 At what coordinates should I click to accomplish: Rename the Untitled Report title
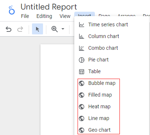pyautogui.click(x=49, y=7)
